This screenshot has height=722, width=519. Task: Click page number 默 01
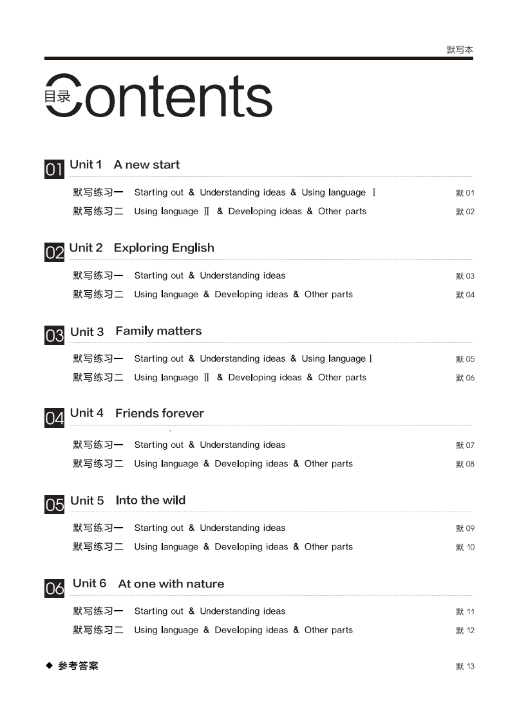(465, 193)
